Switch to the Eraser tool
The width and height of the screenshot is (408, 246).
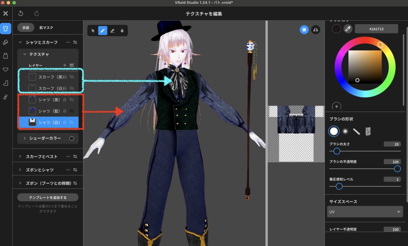click(112, 31)
